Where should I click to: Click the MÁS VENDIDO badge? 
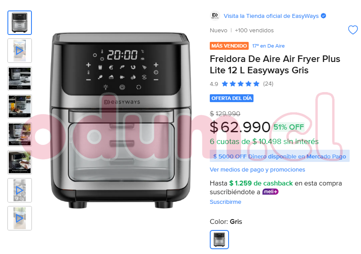point(229,46)
